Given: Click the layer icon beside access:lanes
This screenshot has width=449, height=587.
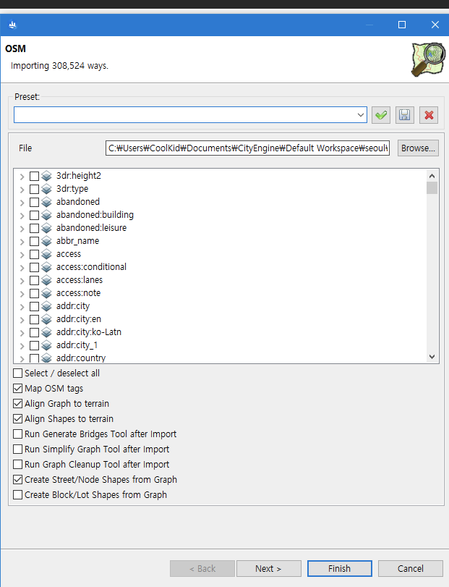Looking at the screenshot, I should click(46, 279).
